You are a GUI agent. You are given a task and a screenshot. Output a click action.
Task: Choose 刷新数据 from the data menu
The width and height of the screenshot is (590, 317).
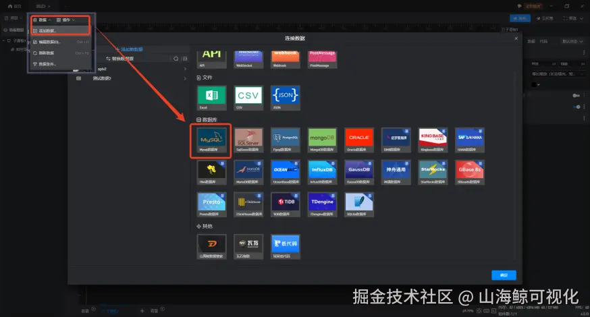pyautogui.click(x=60, y=53)
